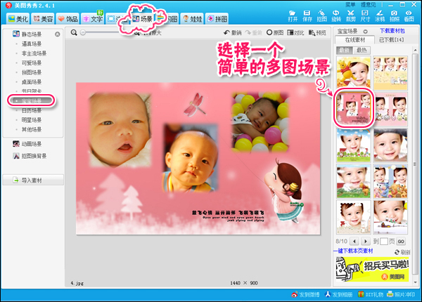The width and height of the screenshot is (422, 302).
Task: Go to previous material page arrow
Action: pos(354,242)
